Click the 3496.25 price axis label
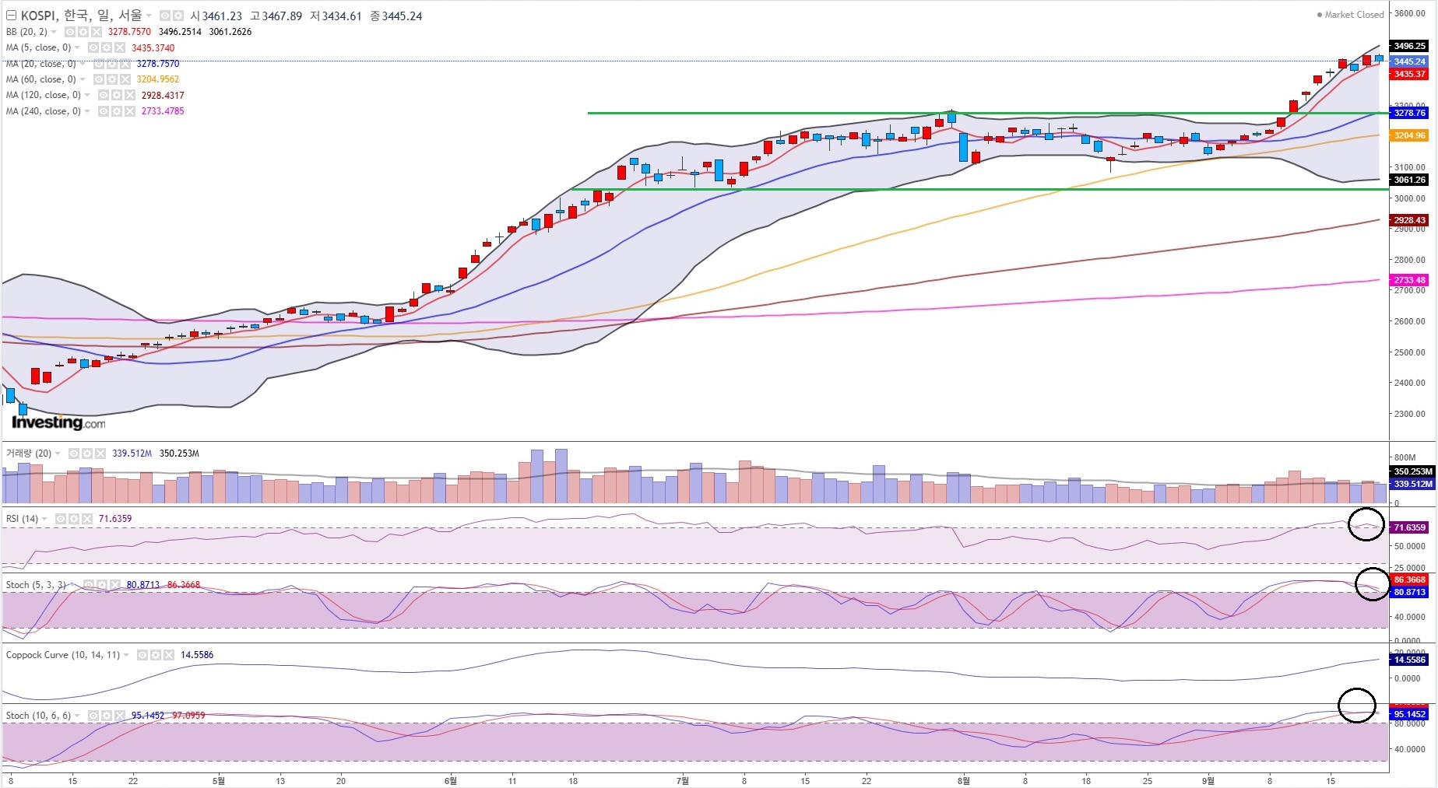The width and height of the screenshot is (1438, 788). click(x=1410, y=46)
